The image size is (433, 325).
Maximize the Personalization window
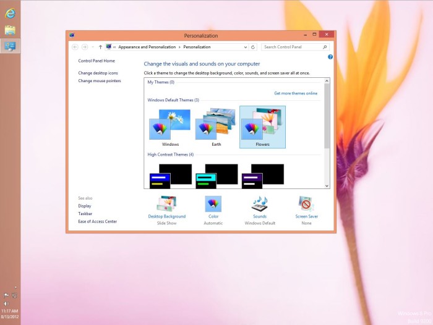pos(314,35)
